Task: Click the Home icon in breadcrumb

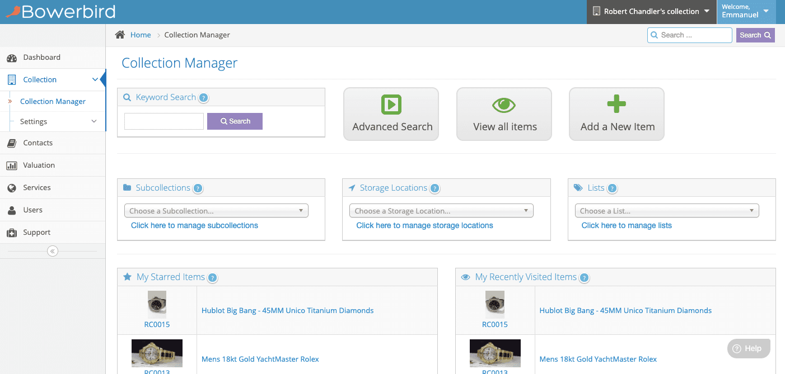Action: 120,35
